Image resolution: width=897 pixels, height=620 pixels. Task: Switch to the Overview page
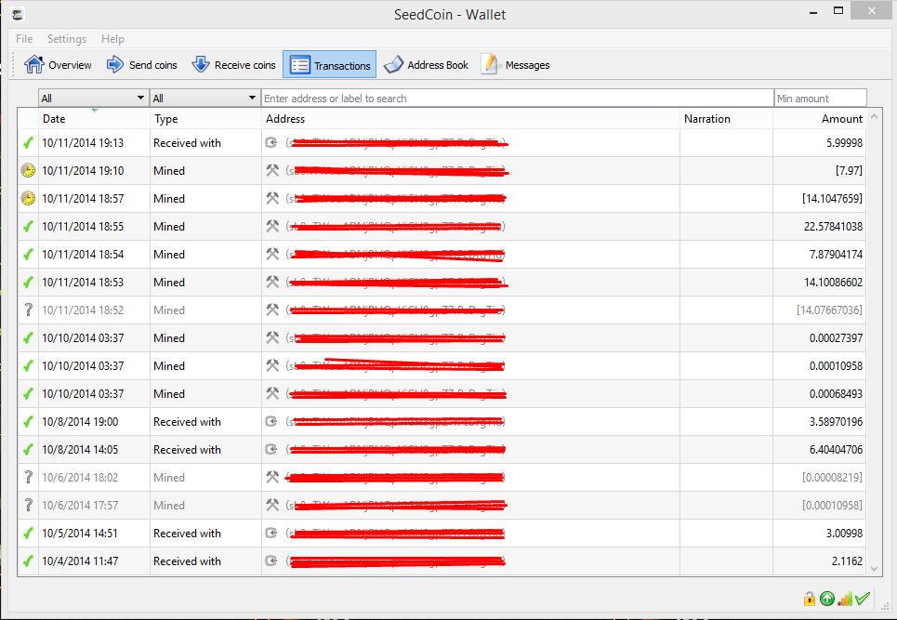(x=58, y=65)
